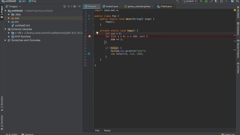
Task: Open the TODO tool window
Action: 12,134
